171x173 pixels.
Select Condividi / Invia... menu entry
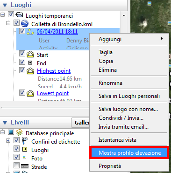(129, 118)
